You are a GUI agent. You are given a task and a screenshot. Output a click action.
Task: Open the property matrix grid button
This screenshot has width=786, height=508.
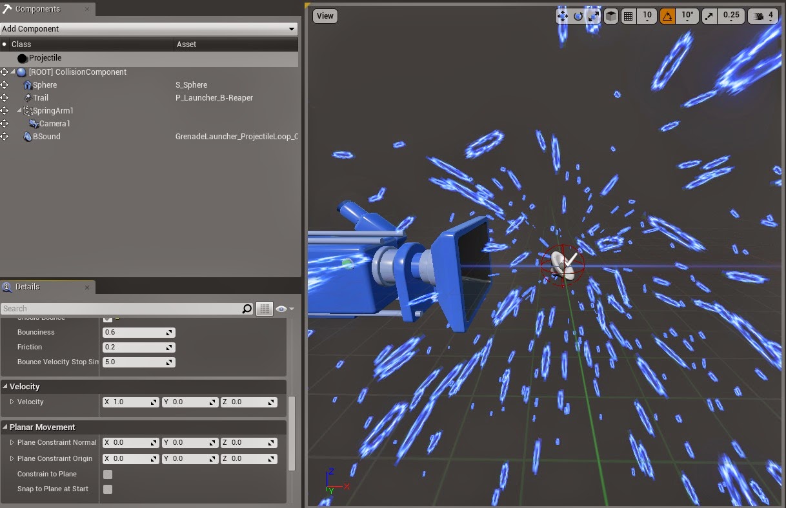tap(264, 309)
